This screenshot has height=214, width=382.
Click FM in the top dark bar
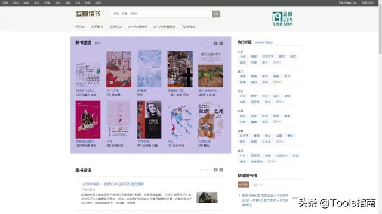[78, 2]
